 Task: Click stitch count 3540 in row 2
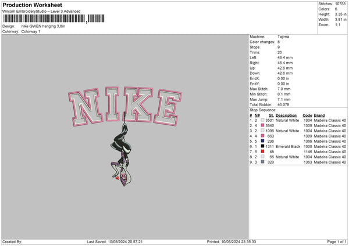[269, 126]
